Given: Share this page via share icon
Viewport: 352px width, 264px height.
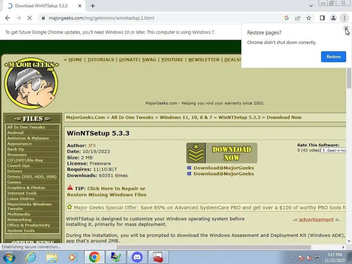Looking at the screenshot, I should [x=298, y=18].
